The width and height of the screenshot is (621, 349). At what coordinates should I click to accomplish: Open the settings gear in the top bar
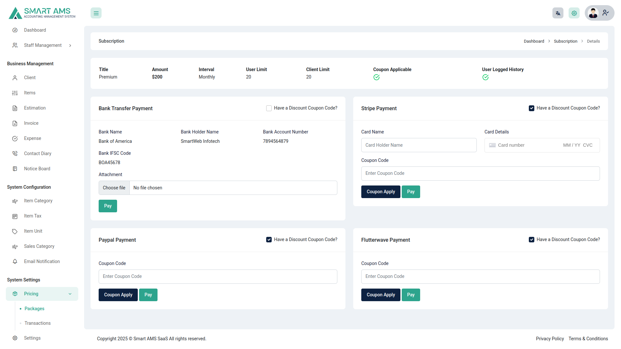click(x=574, y=13)
